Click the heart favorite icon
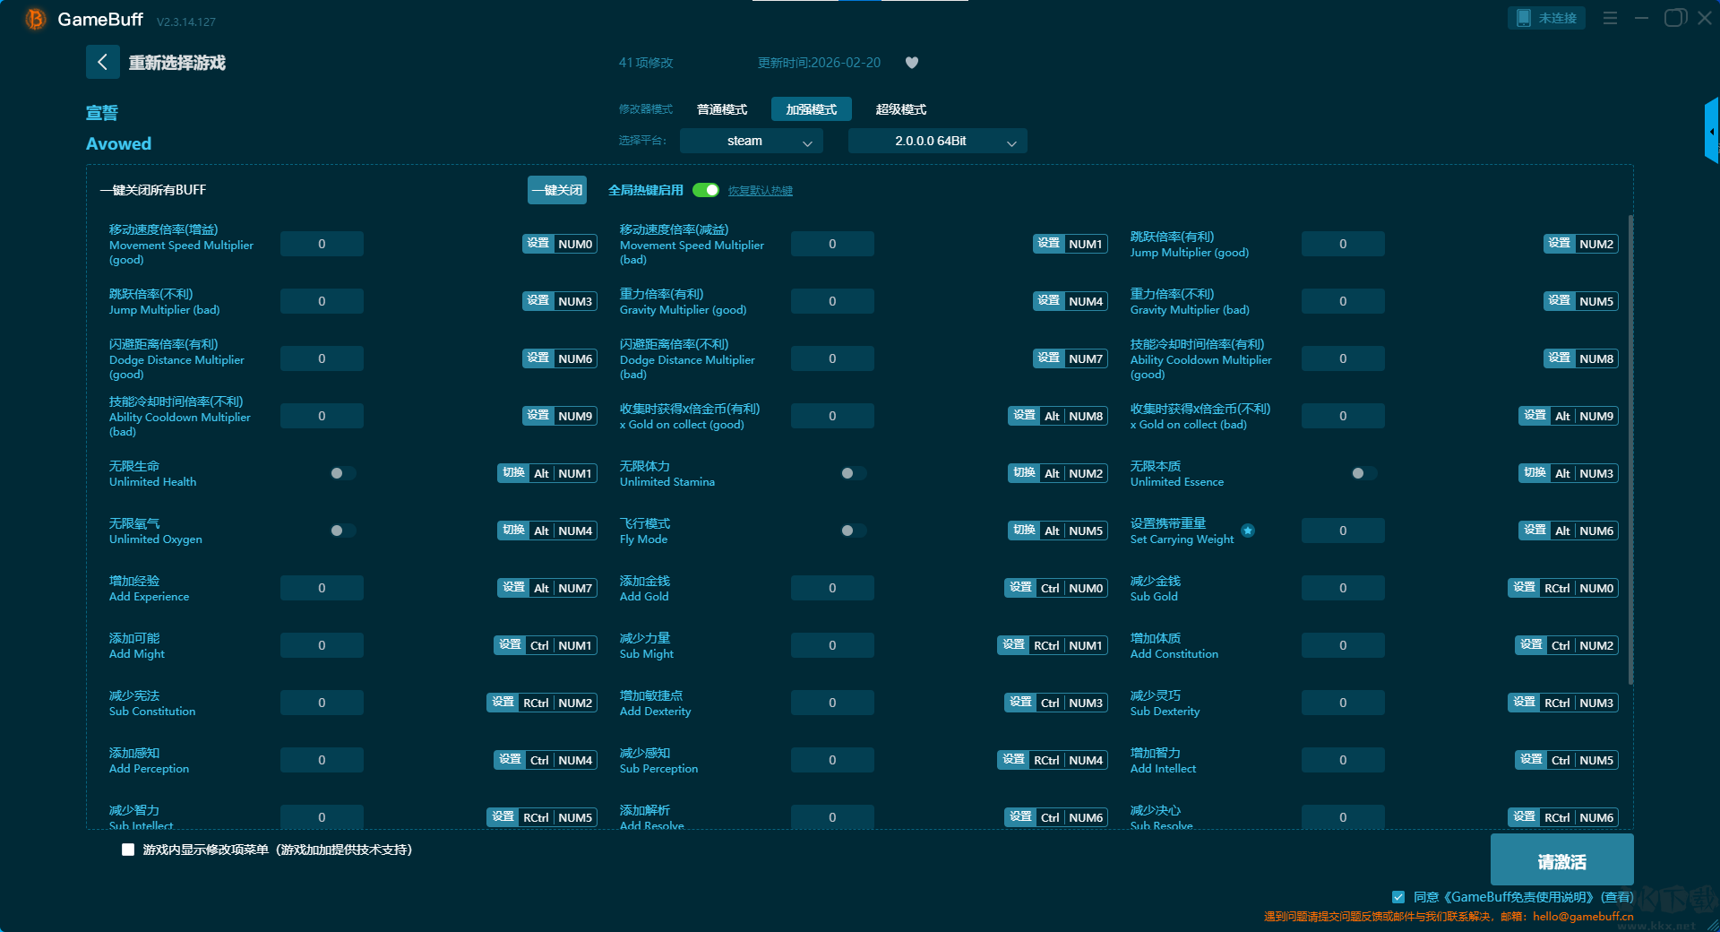This screenshot has width=1720, height=932. pos(912,63)
